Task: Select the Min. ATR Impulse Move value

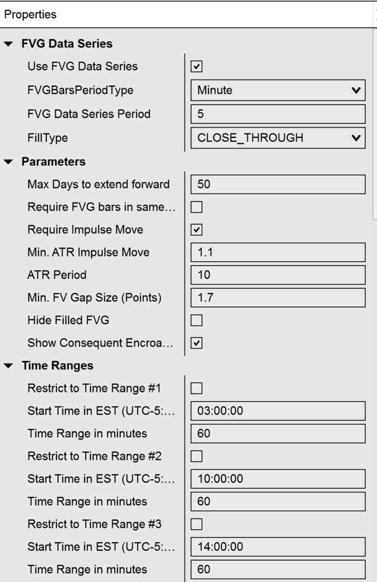Action: 278,252
